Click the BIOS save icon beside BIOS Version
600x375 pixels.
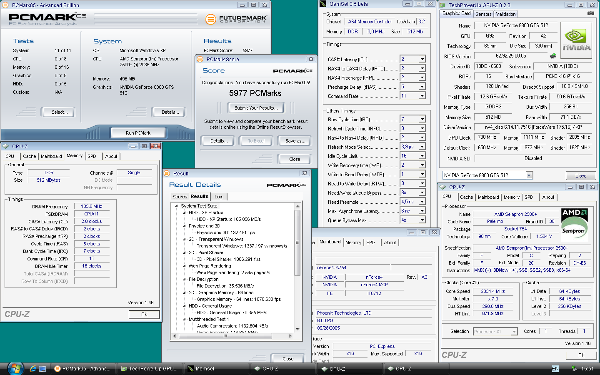point(553,55)
